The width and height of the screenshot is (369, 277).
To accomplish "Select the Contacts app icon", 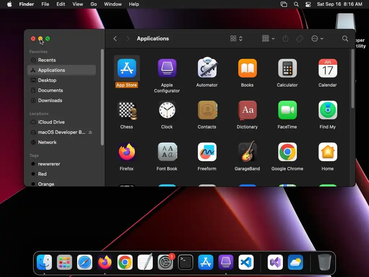I will (x=207, y=110).
